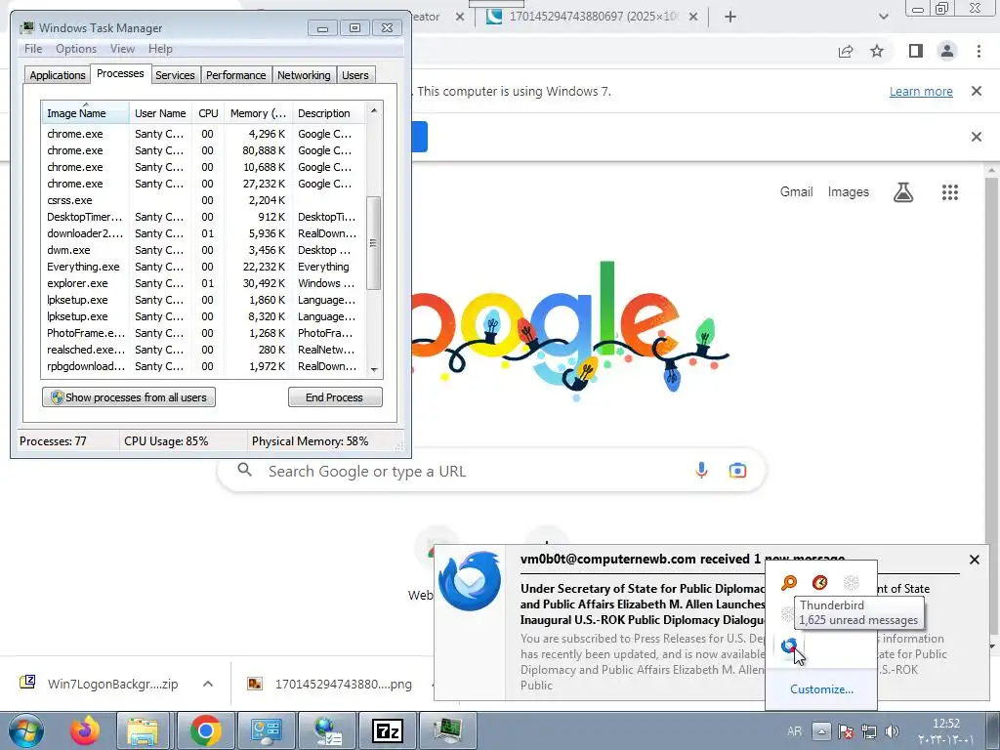This screenshot has height=750, width=1000.
Task: Open the Gmail link on Google homepage
Action: point(796,192)
